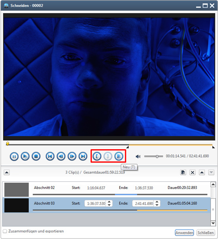Viewport: 218px width, 239px height.
Task: Increase the Abschnitt 03 start time
Action: click(109, 202)
